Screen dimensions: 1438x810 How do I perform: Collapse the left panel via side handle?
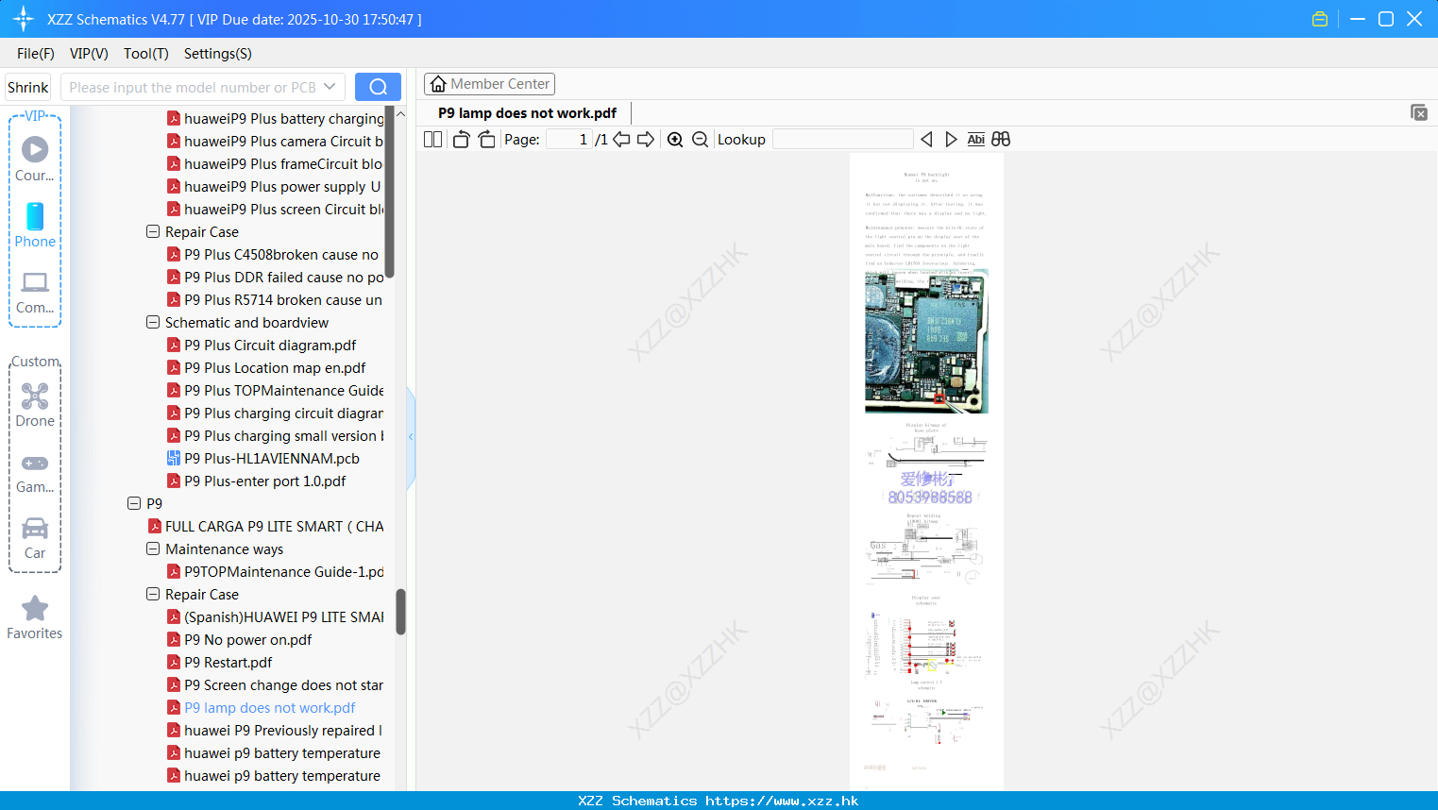(411, 437)
